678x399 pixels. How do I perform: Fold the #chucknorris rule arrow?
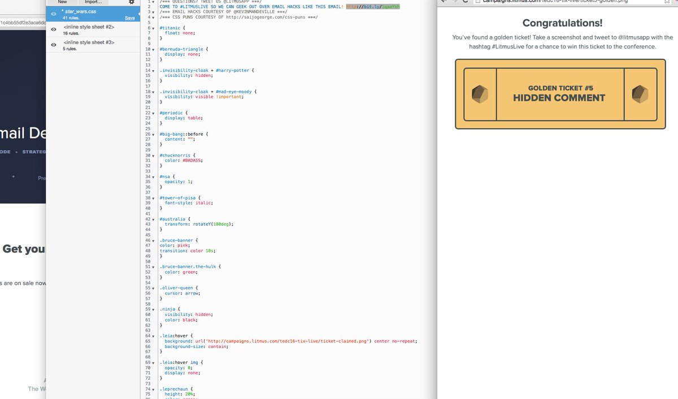pos(153,155)
